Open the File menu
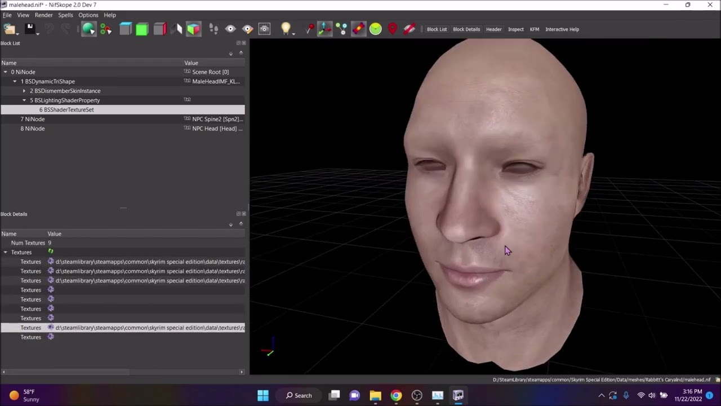The image size is (721, 406). [7, 15]
